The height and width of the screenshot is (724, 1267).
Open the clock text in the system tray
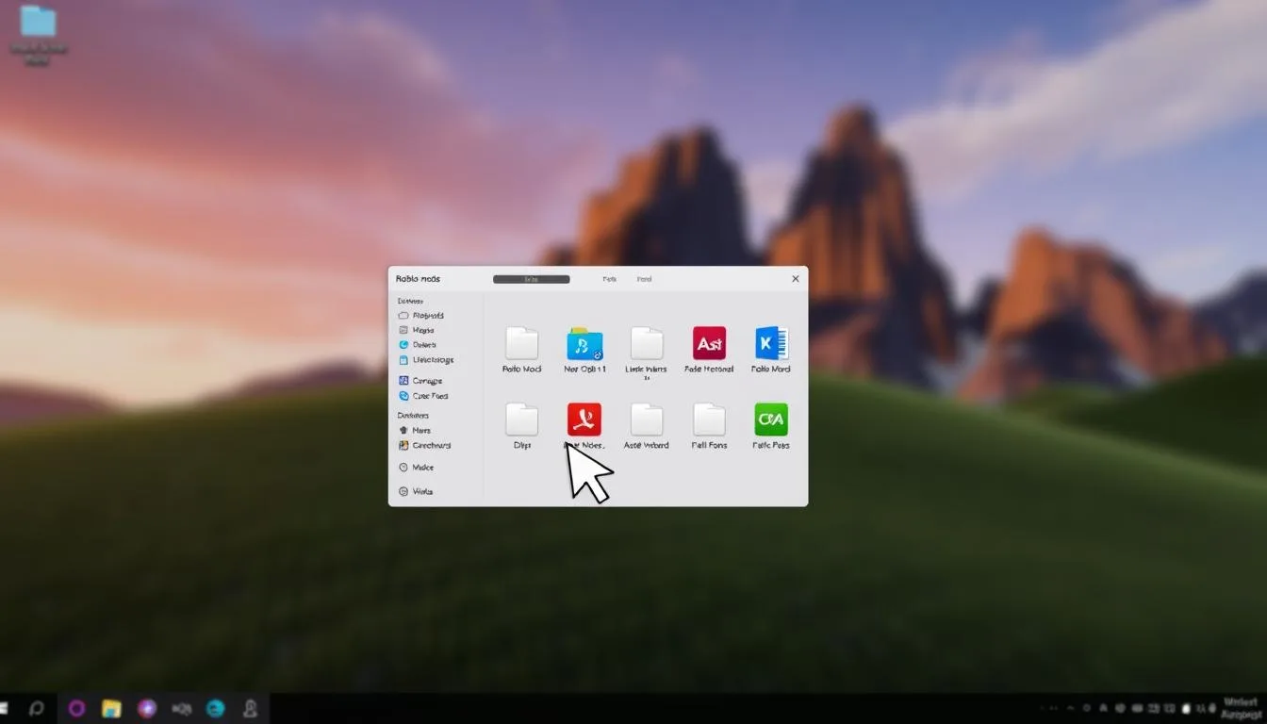point(1242,708)
